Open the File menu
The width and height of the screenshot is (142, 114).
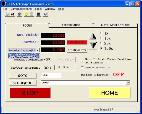click(5, 9)
